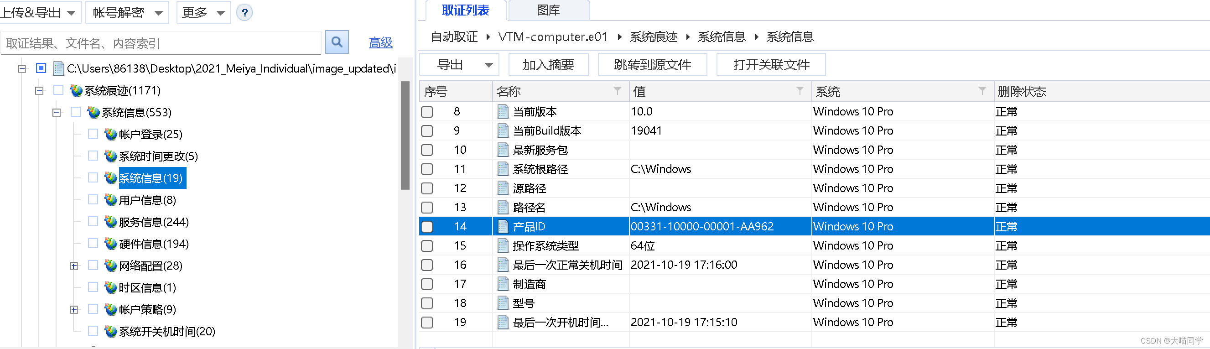Check the box for row 8 当前版本

(x=427, y=112)
